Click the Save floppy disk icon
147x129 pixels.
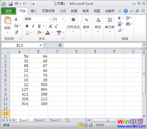[x=11, y=4]
